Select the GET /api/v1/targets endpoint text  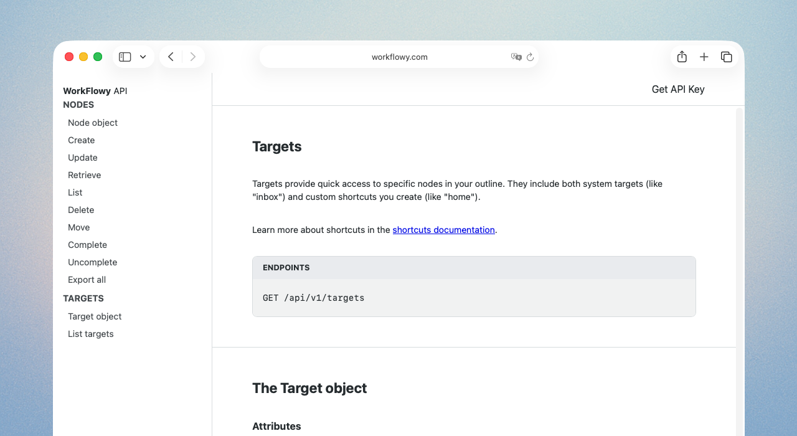coord(313,298)
